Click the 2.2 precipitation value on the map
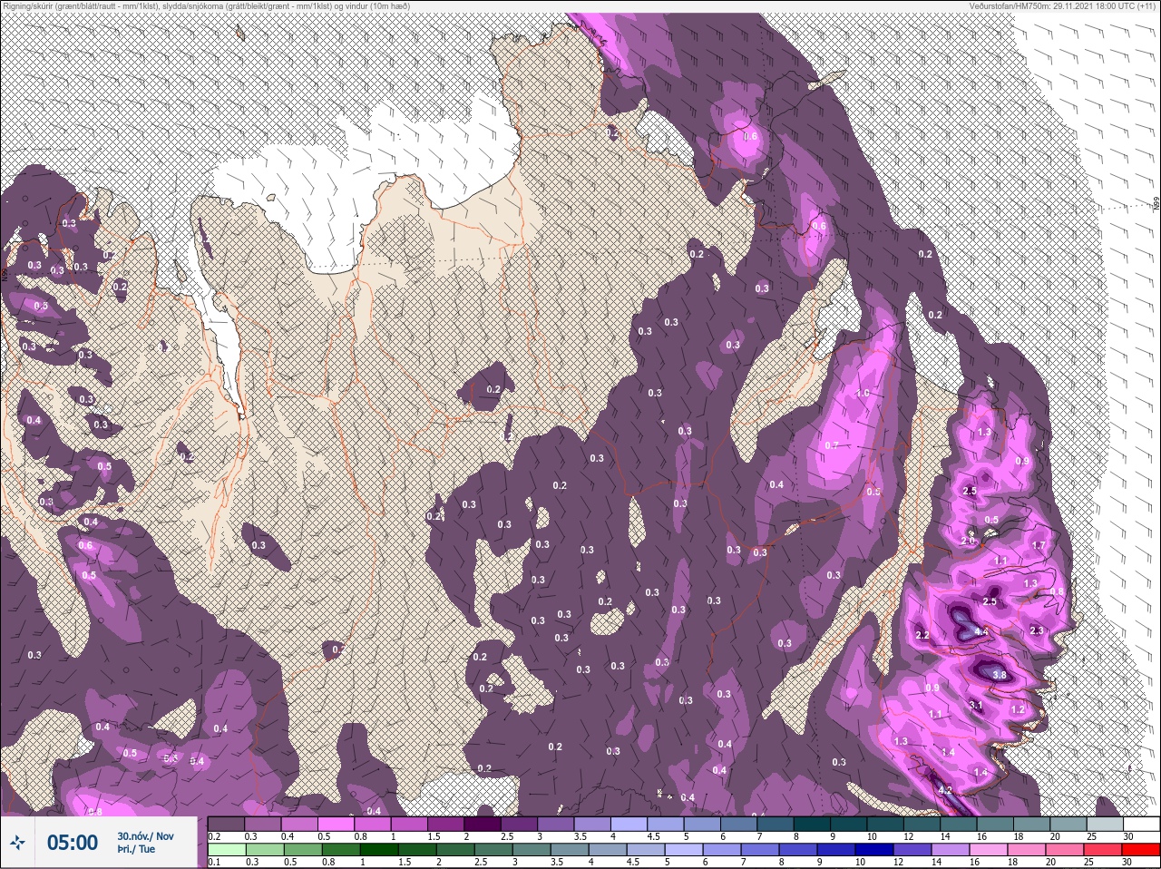Screen dimensions: 1161x869 (922, 635)
